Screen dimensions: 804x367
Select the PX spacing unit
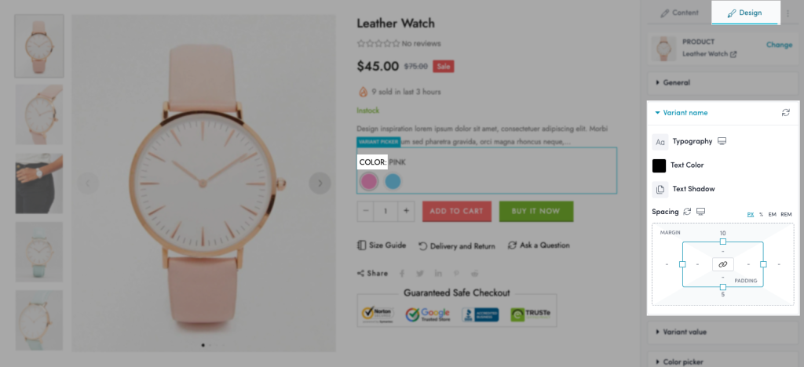(750, 214)
